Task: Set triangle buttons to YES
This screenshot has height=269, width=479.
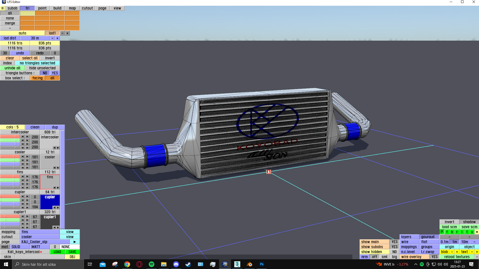Action: [x=55, y=73]
